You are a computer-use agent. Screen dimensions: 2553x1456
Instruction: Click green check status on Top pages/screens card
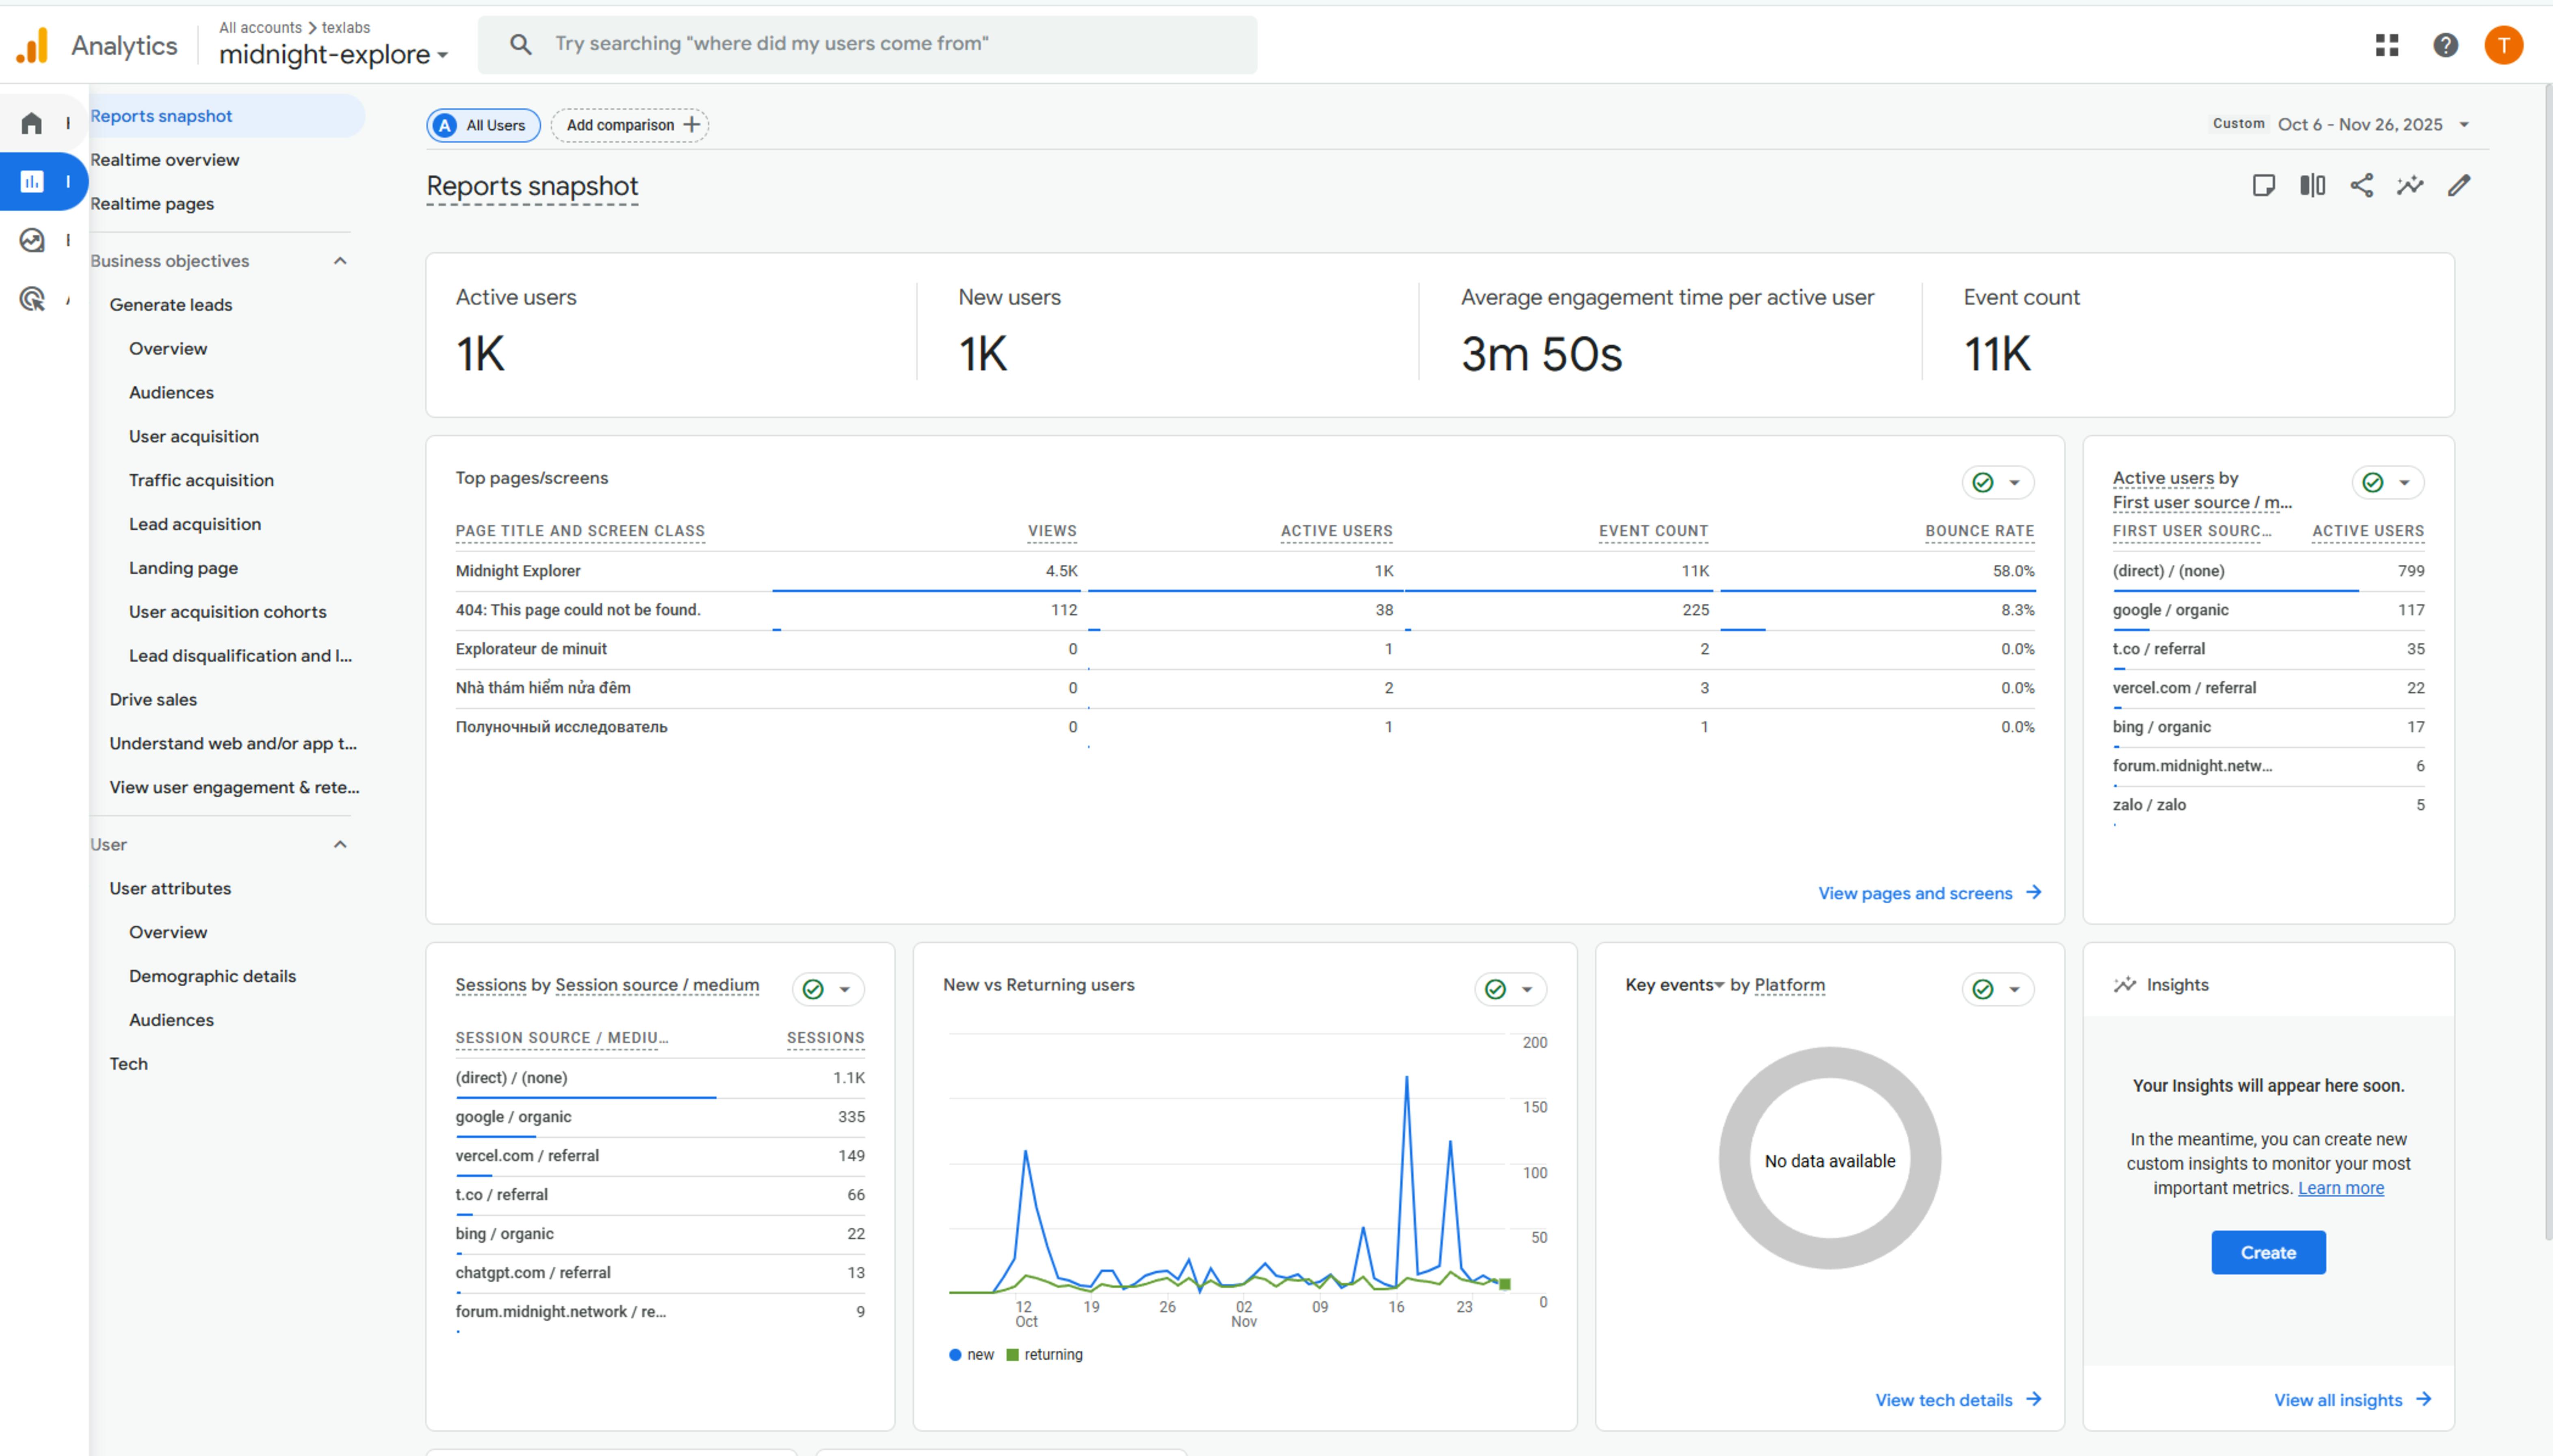[x=1983, y=483]
